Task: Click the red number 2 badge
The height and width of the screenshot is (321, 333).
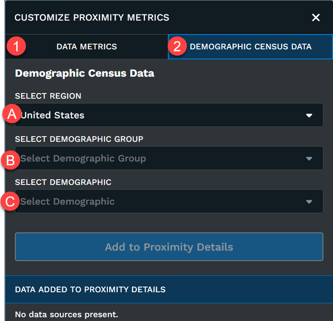Action: tap(177, 47)
